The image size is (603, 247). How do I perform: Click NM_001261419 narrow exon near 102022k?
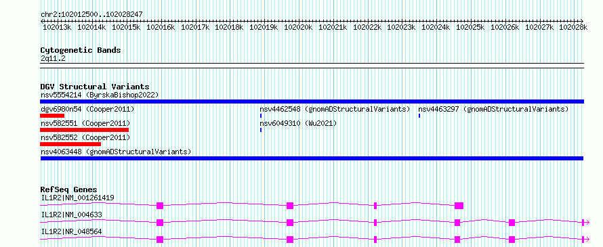pos(375,206)
